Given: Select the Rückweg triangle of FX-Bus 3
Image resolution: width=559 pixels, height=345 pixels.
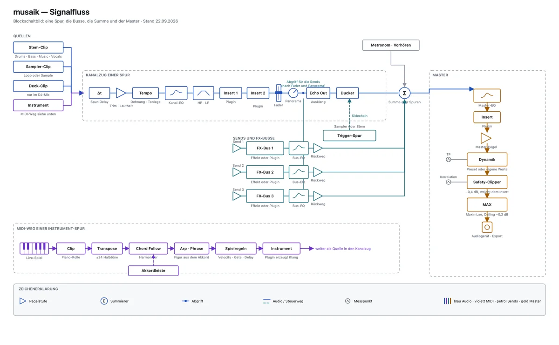Looking at the screenshot, I should pos(318,196).
